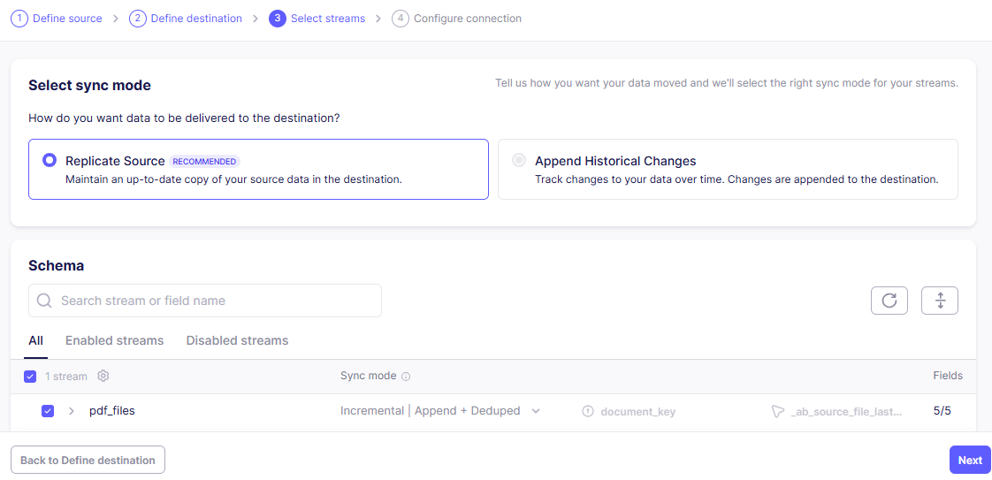Expand the pdf_files stream row
Viewport: 992px width, 480px height.
tap(72, 411)
